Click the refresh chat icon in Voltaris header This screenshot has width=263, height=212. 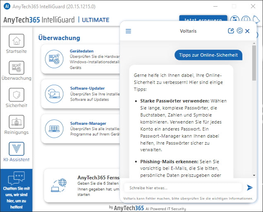[x=239, y=31]
